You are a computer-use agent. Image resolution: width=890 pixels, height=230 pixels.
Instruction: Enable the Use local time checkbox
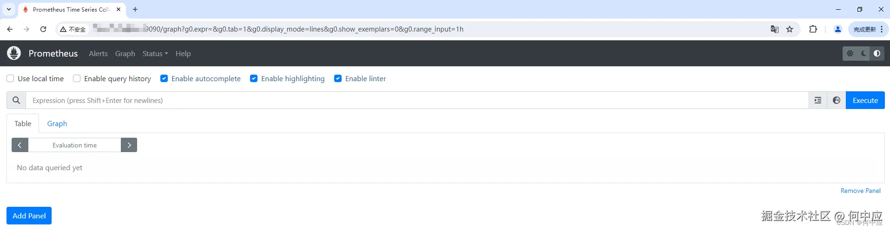(10, 78)
